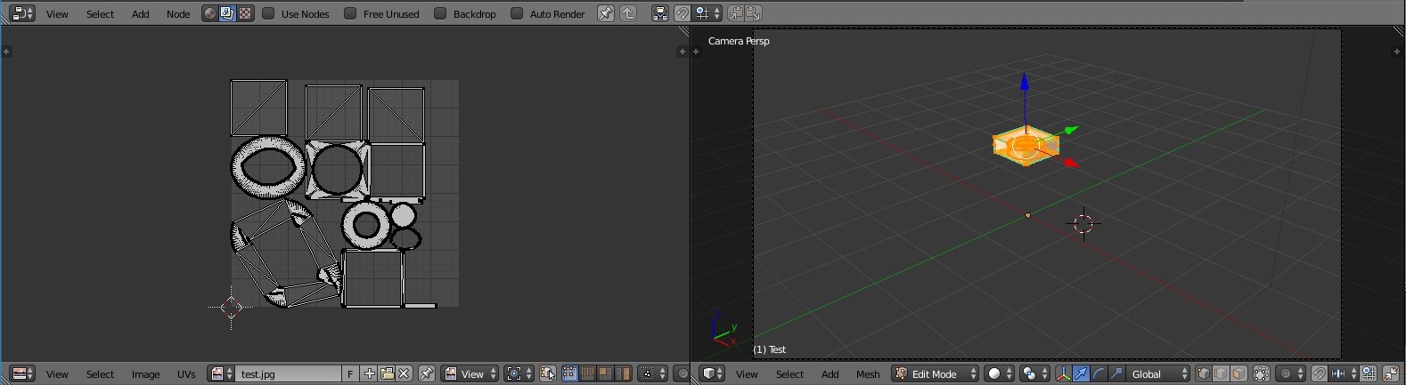Select the translate manipulator arrow icon
Screen dimensions: 1406x385
(1081, 373)
